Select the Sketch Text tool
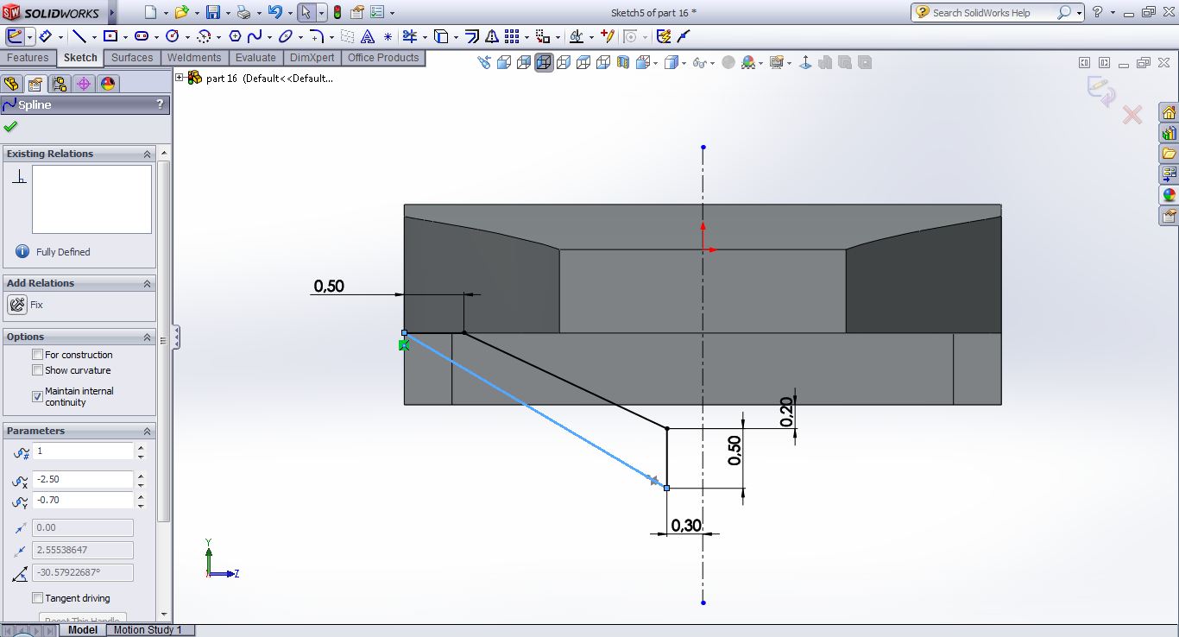1179x637 pixels. (368, 36)
